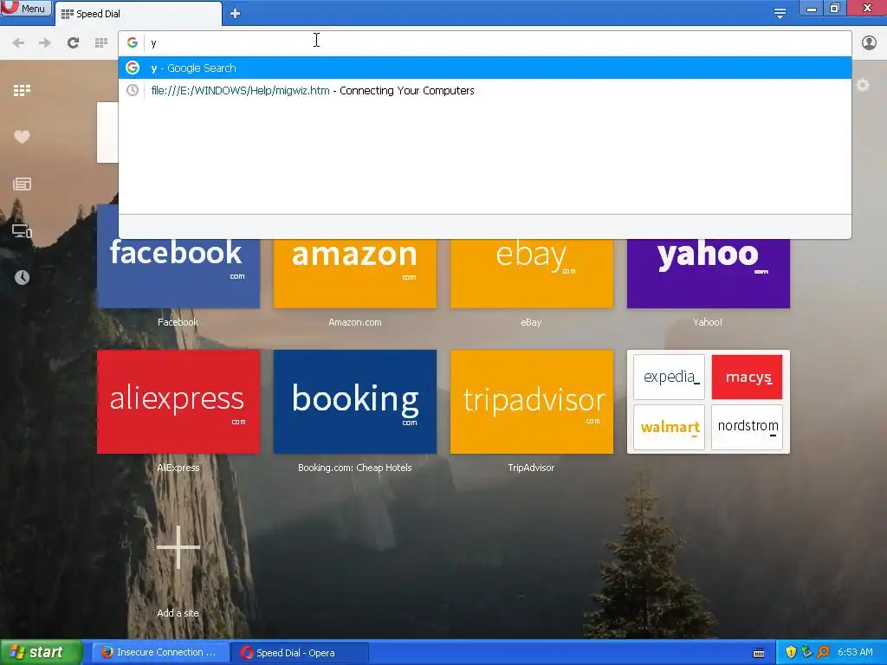The image size is (887, 665).
Task: Open a new tab with the plus button
Action: 236,14
